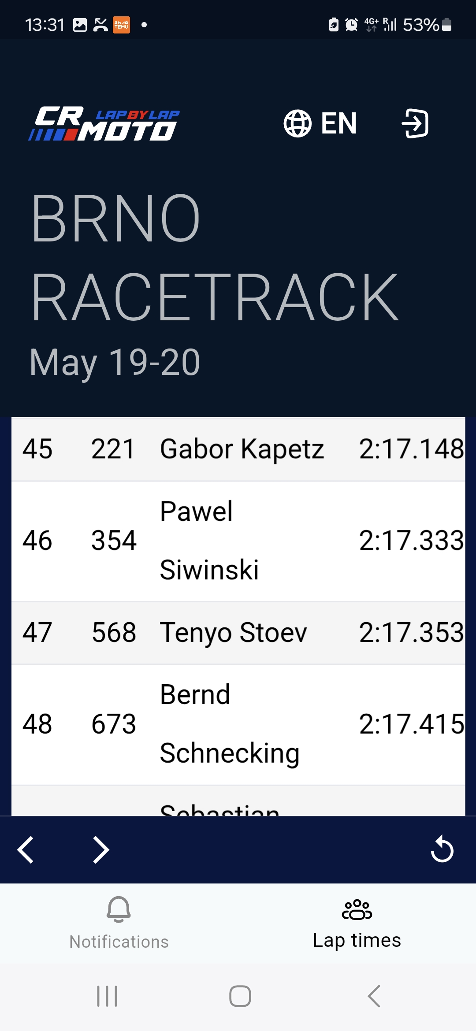Image resolution: width=476 pixels, height=1031 pixels.
Task: Tap the Brno Racetrack heading
Action: tap(215, 258)
